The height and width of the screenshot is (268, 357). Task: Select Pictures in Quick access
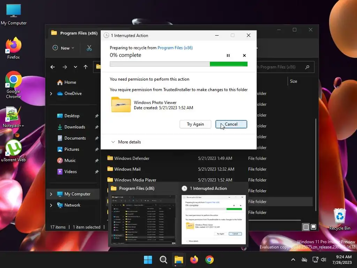71,149
